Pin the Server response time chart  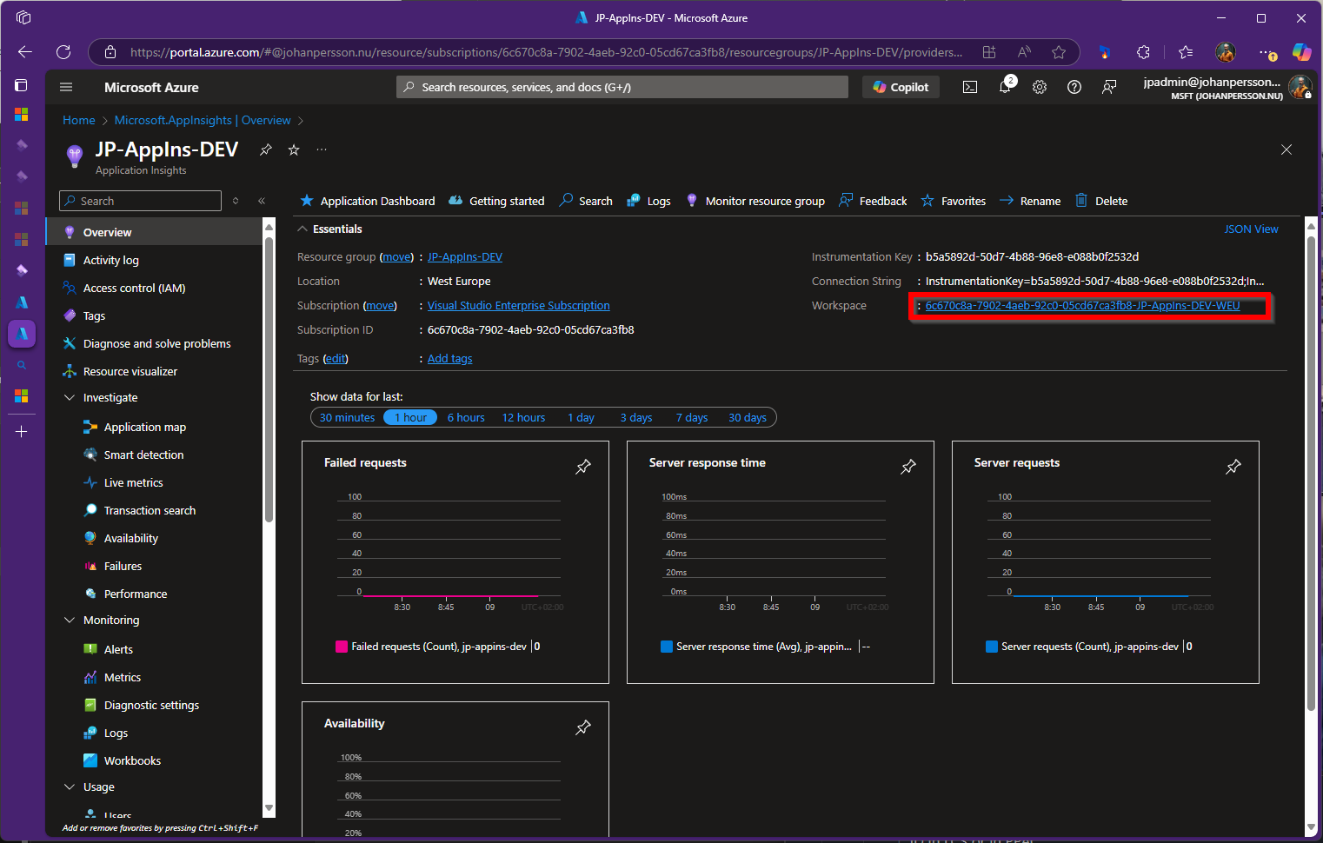pos(908,467)
